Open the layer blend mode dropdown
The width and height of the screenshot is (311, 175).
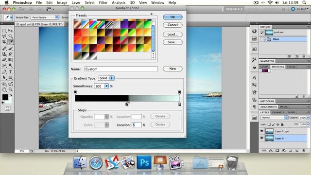click(274, 118)
